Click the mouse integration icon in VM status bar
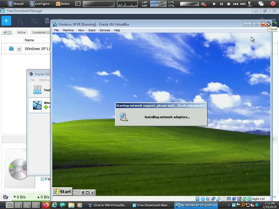279x209 pixels. click(x=244, y=199)
